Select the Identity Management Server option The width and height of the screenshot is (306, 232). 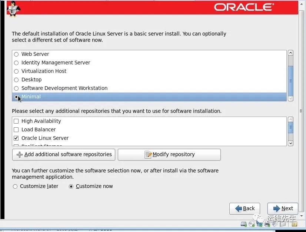(16, 63)
